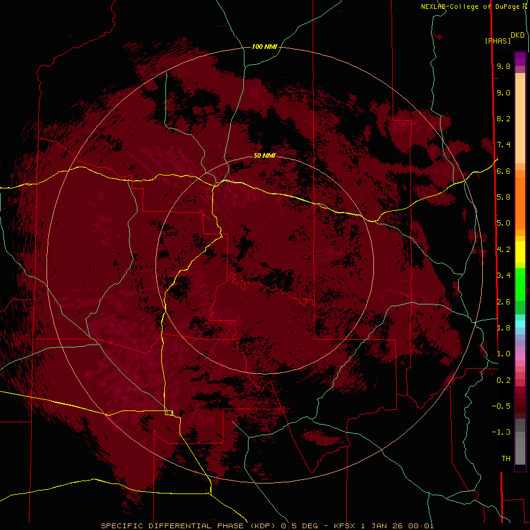The width and height of the screenshot is (530, 530).
Task: Pick the pink band near 1.0 on color bar
Action: pyautogui.click(x=520, y=357)
